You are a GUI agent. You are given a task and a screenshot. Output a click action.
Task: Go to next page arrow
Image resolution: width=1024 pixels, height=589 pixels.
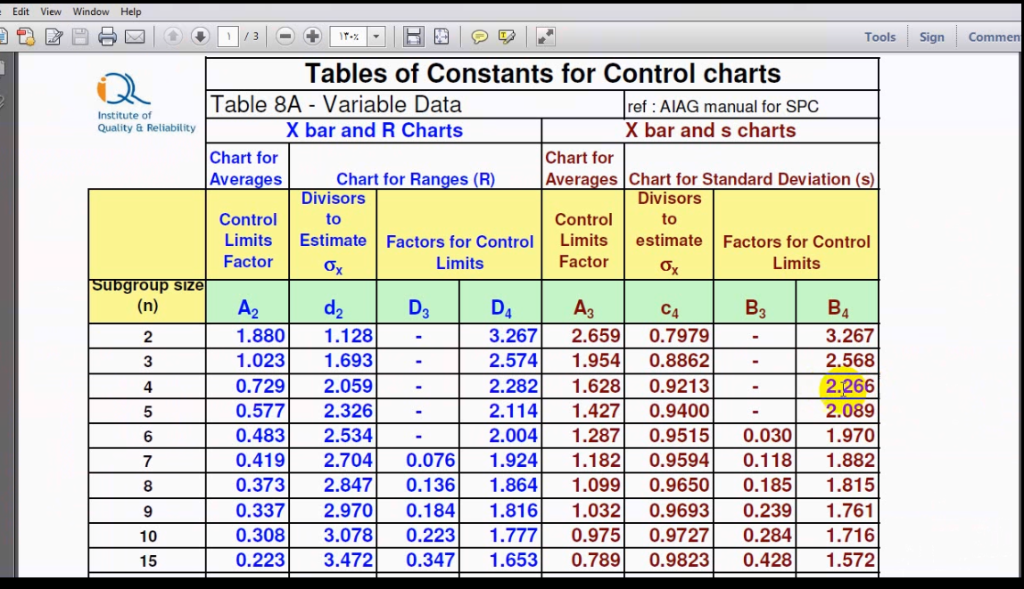pyautogui.click(x=200, y=37)
